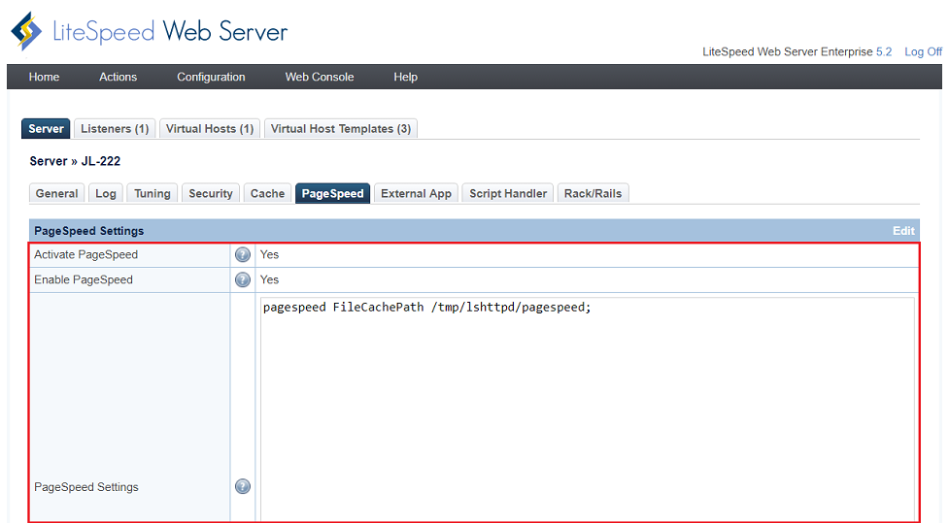Viewport: 949px width, 523px height.
Task: Click the 'pagespeed FileCachePath' line text
Action: 426,308
